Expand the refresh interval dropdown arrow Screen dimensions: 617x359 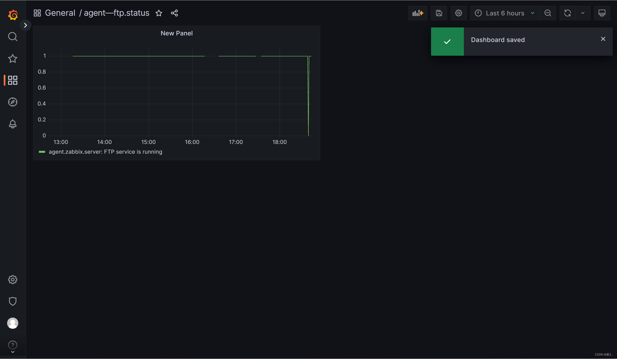tap(583, 13)
